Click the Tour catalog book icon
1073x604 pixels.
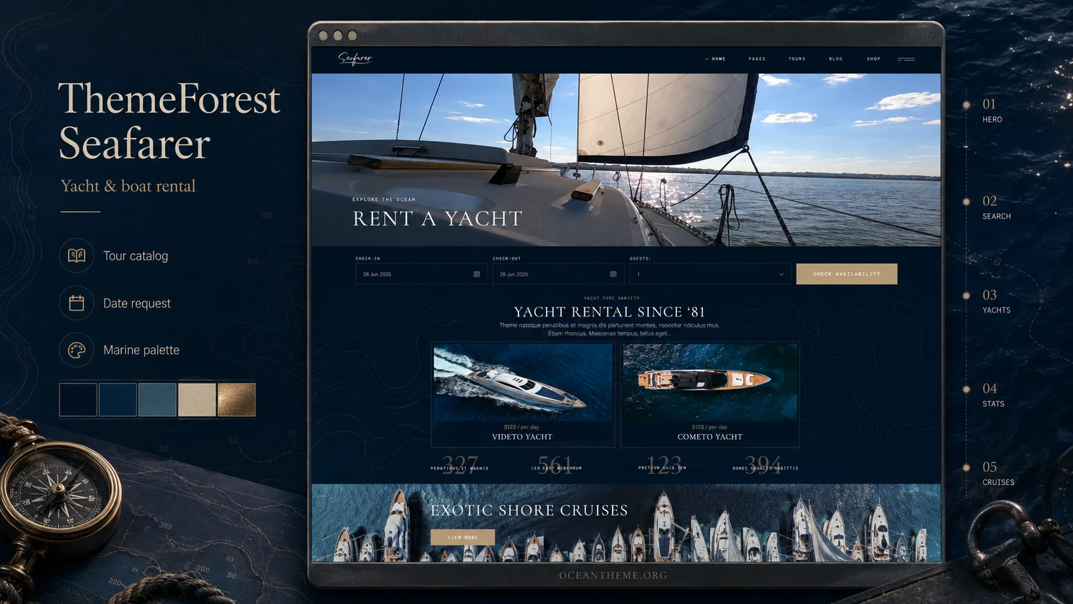coord(76,255)
